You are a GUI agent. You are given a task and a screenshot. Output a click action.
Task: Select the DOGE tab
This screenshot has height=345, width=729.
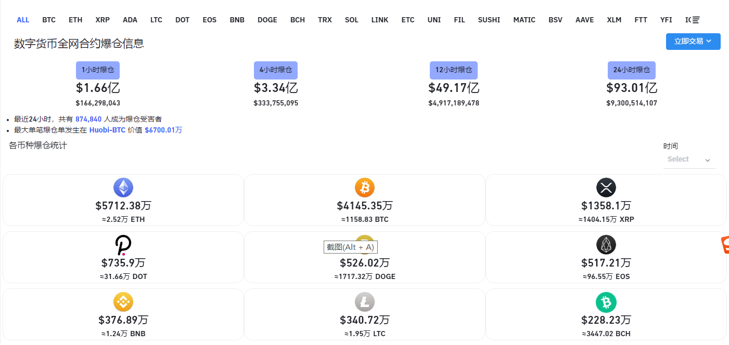(x=267, y=20)
